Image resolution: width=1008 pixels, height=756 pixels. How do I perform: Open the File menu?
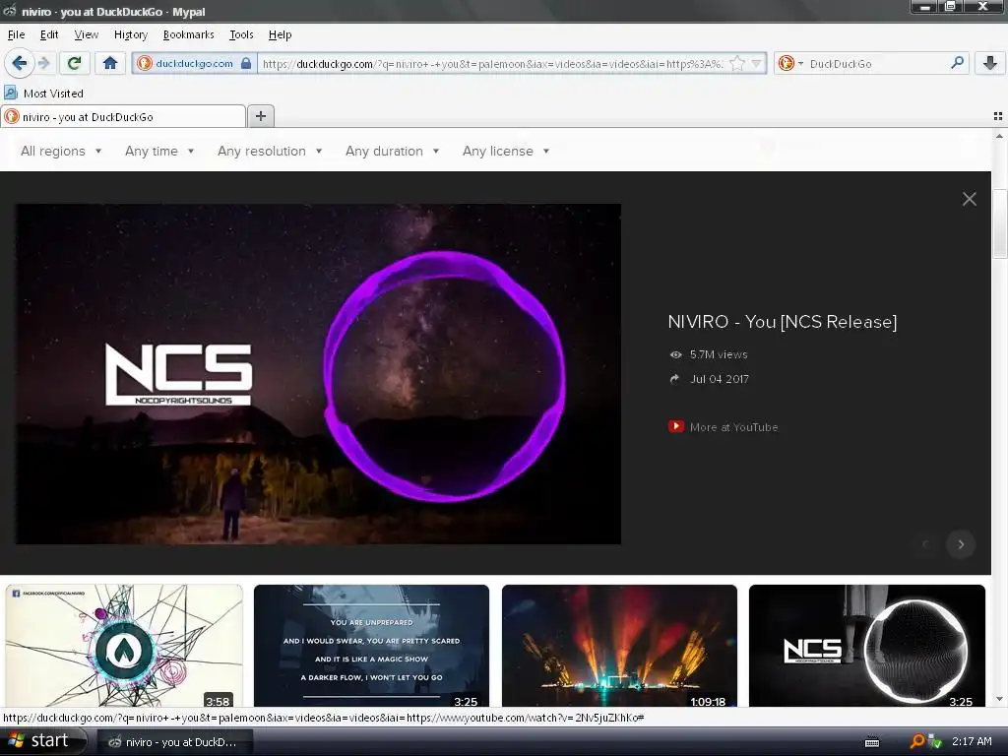click(x=16, y=34)
